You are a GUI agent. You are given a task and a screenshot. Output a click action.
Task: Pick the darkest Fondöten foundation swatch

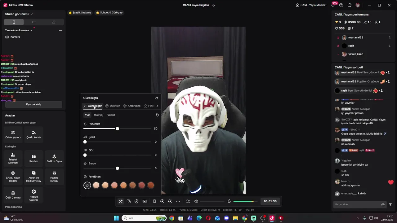pyautogui.click(x=151, y=185)
